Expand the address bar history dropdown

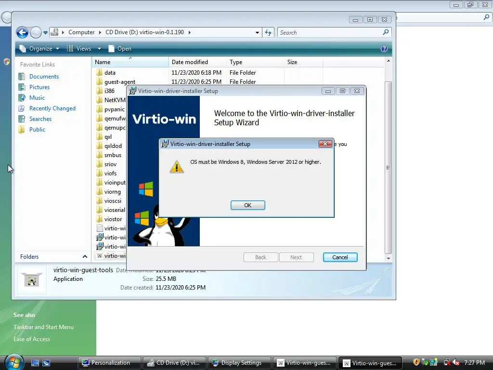[257, 32]
